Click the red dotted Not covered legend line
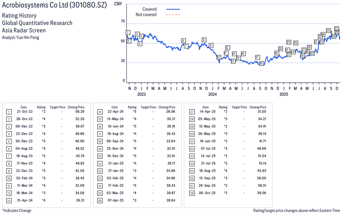 [173, 15]
